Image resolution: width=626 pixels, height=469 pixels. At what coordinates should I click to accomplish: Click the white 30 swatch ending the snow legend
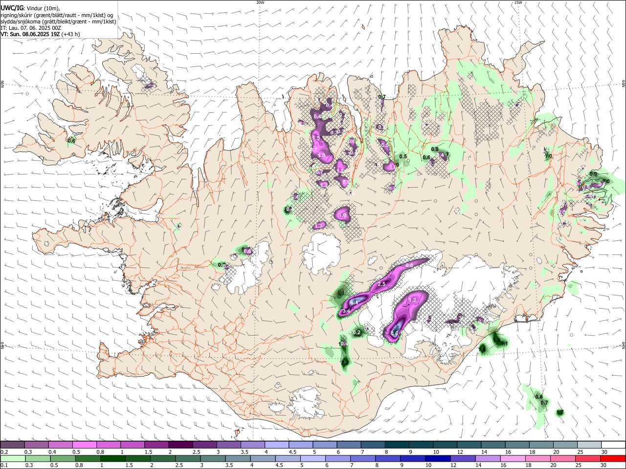click(x=613, y=445)
